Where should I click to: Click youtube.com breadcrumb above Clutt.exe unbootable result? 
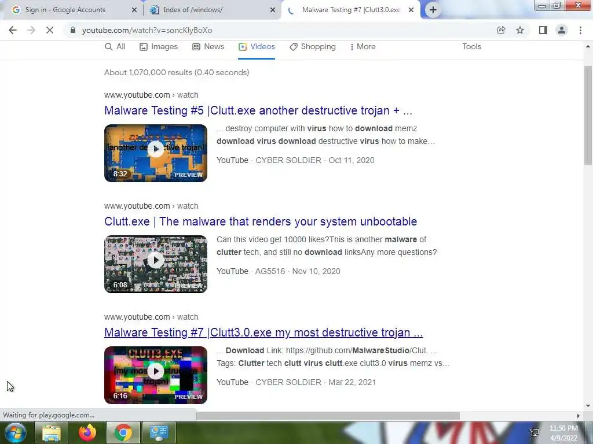point(151,206)
